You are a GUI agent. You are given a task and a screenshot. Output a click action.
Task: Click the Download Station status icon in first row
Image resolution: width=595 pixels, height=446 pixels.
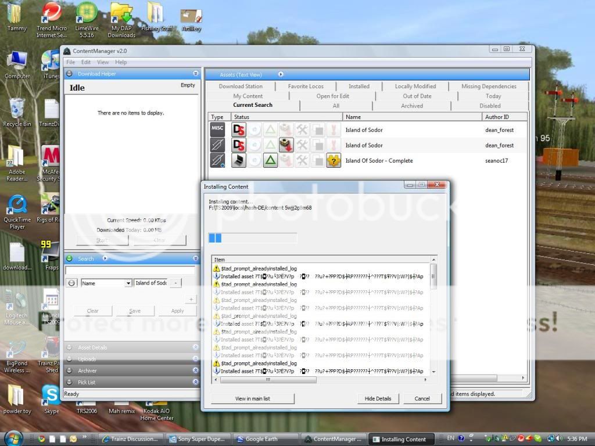coord(238,130)
